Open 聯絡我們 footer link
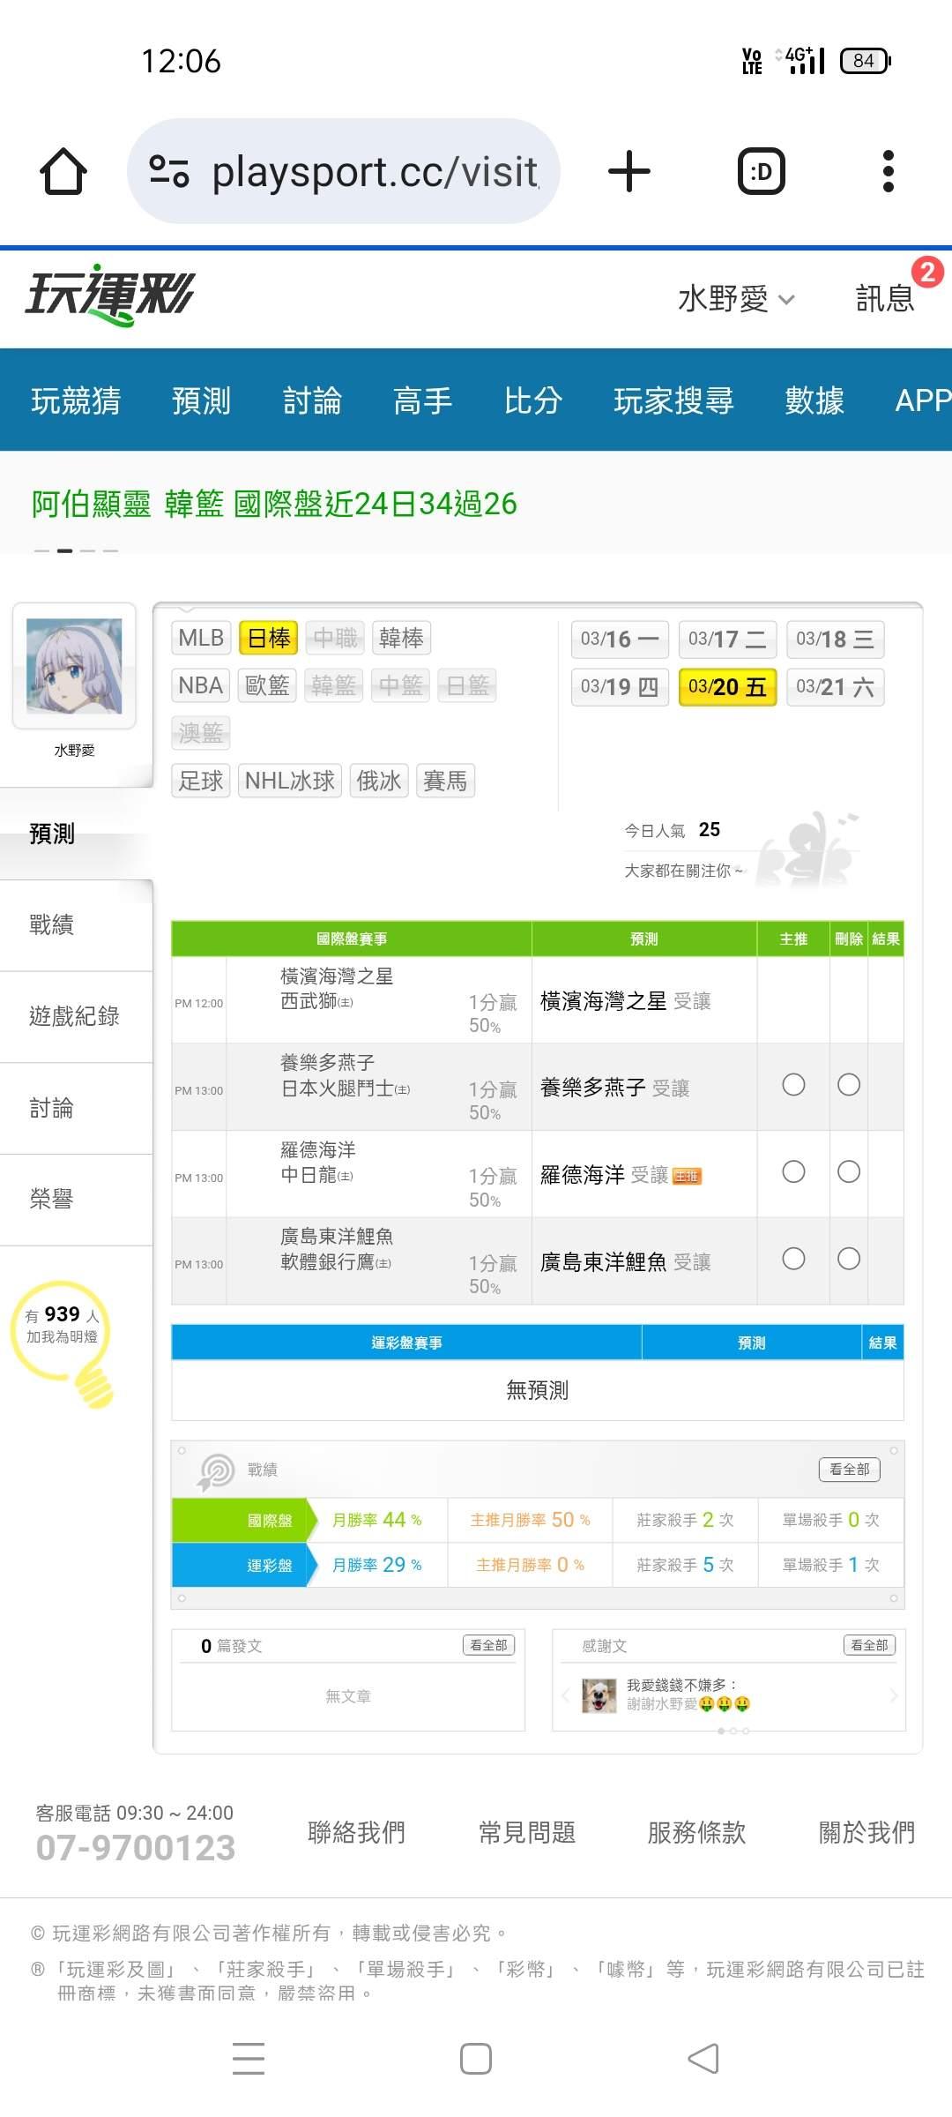Screen dimensions: 952x2117 click(x=356, y=1833)
